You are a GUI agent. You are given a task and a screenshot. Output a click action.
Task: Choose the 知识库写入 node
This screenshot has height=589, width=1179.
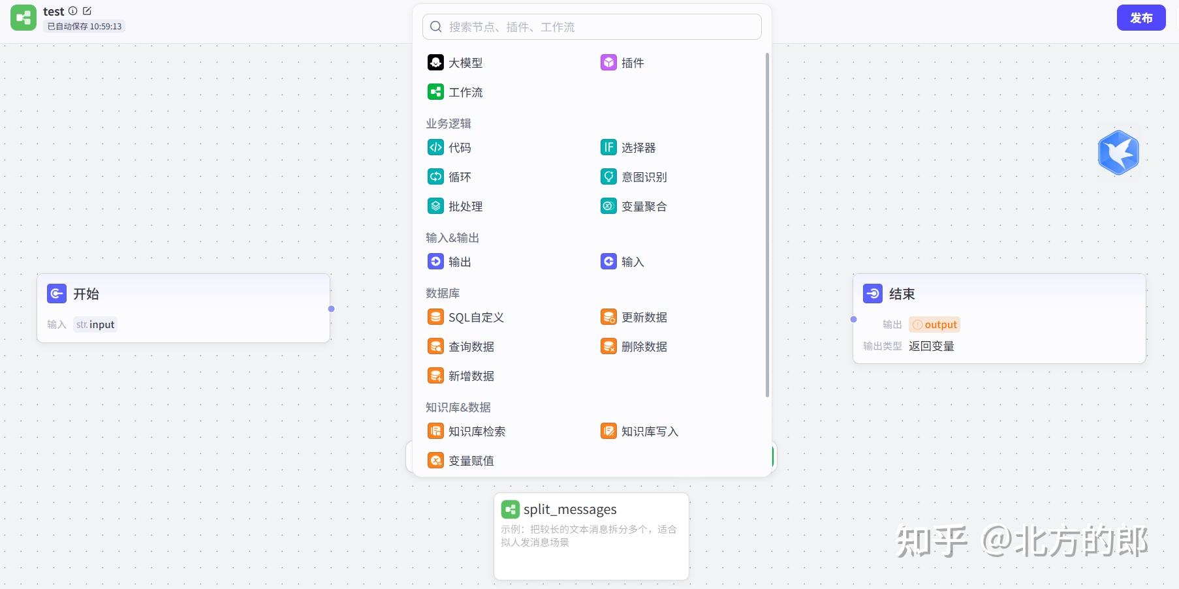tap(640, 431)
